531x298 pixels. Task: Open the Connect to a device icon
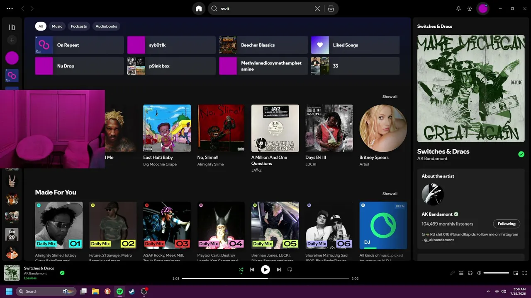[470, 273]
